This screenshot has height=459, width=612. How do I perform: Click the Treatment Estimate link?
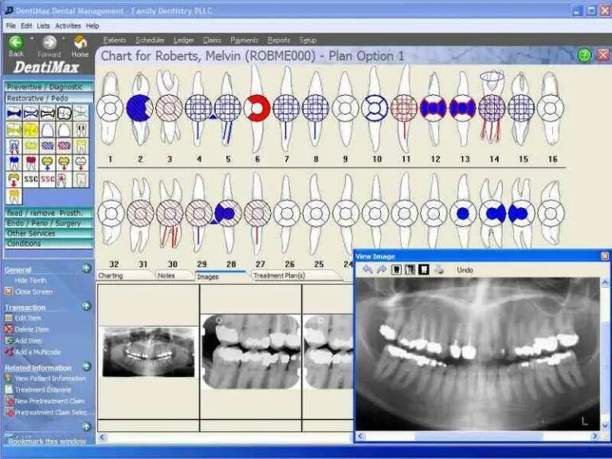tap(43, 390)
